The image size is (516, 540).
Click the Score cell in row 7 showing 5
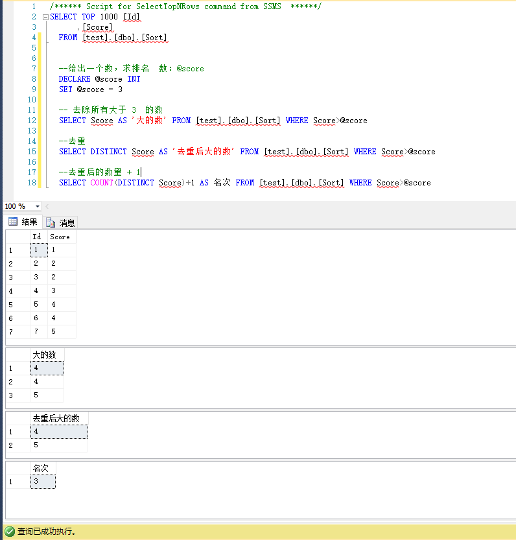(x=62, y=332)
